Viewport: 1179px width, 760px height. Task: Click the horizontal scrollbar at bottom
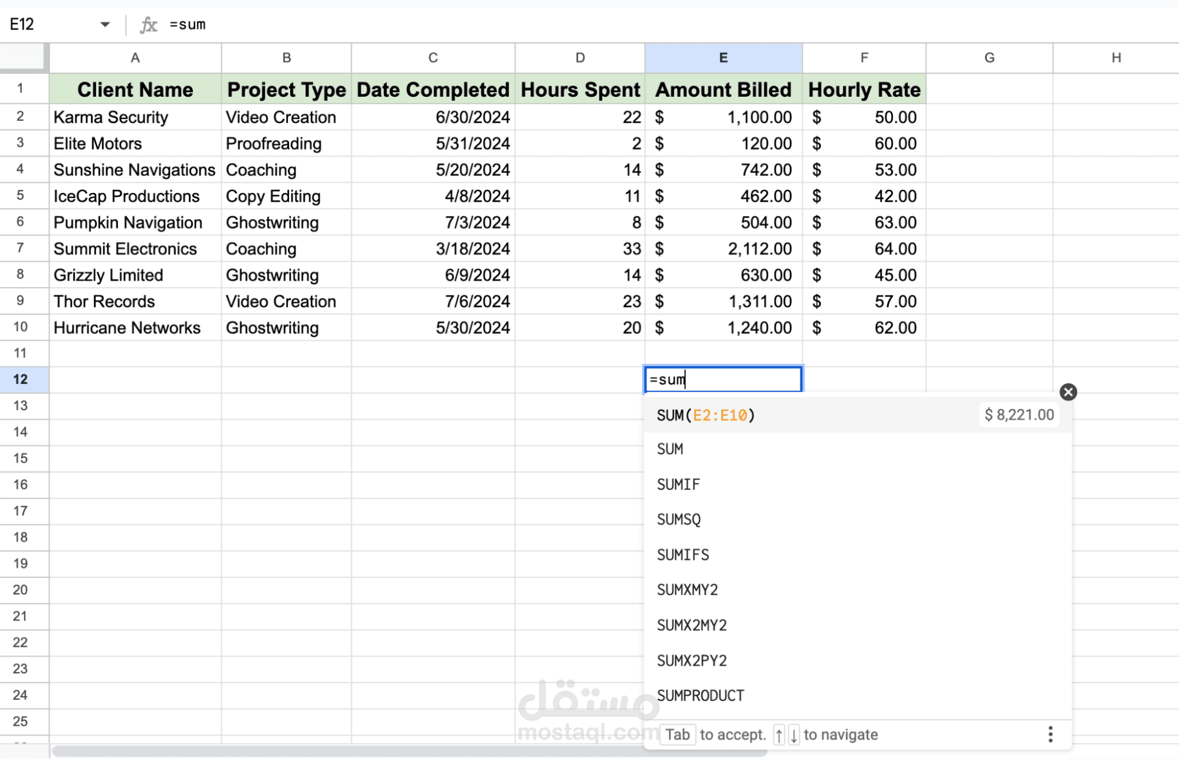tap(409, 751)
